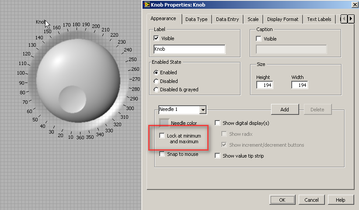Go to the Text Labels tab
The width and height of the screenshot is (359, 210).
[319, 19]
